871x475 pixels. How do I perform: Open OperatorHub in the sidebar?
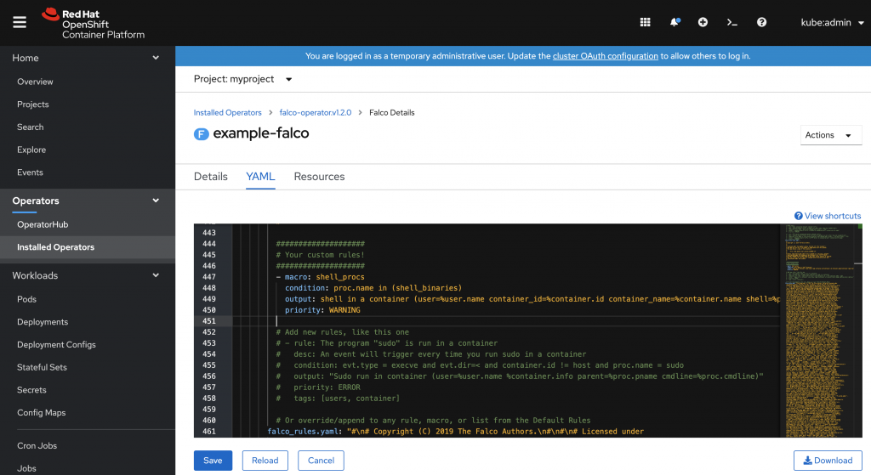[43, 224]
